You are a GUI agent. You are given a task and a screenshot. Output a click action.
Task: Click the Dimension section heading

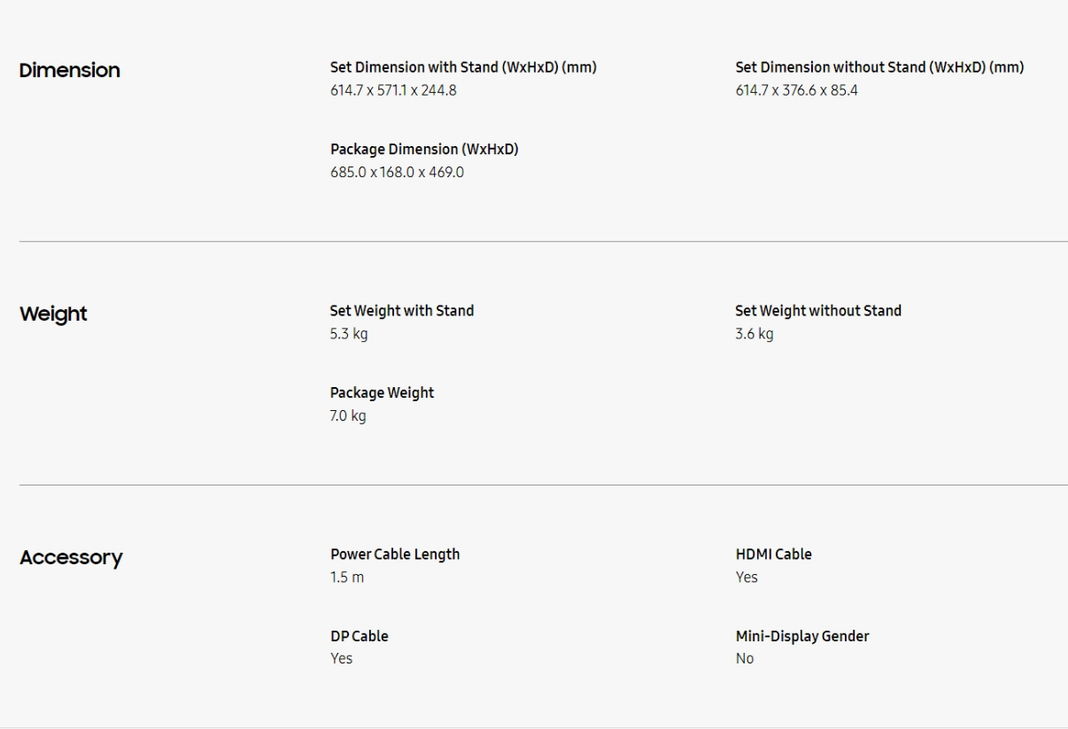(x=69, y=71)
